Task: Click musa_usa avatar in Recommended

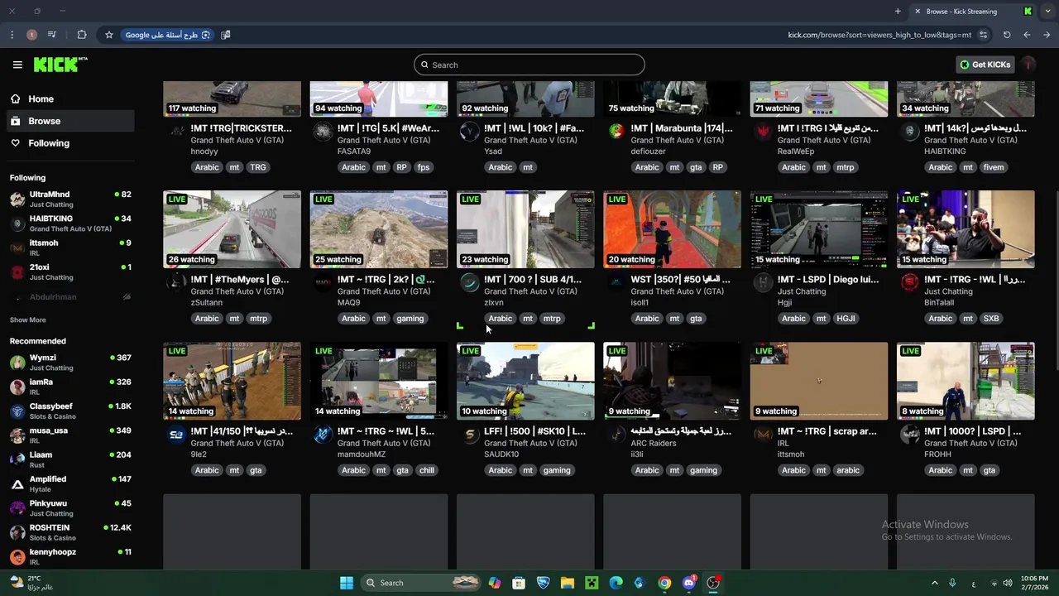Action: point(17,435)
